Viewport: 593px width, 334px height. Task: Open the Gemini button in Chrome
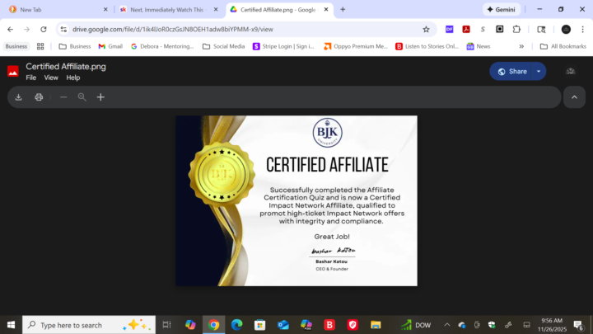pyautogui.click(x=507, y=9)
